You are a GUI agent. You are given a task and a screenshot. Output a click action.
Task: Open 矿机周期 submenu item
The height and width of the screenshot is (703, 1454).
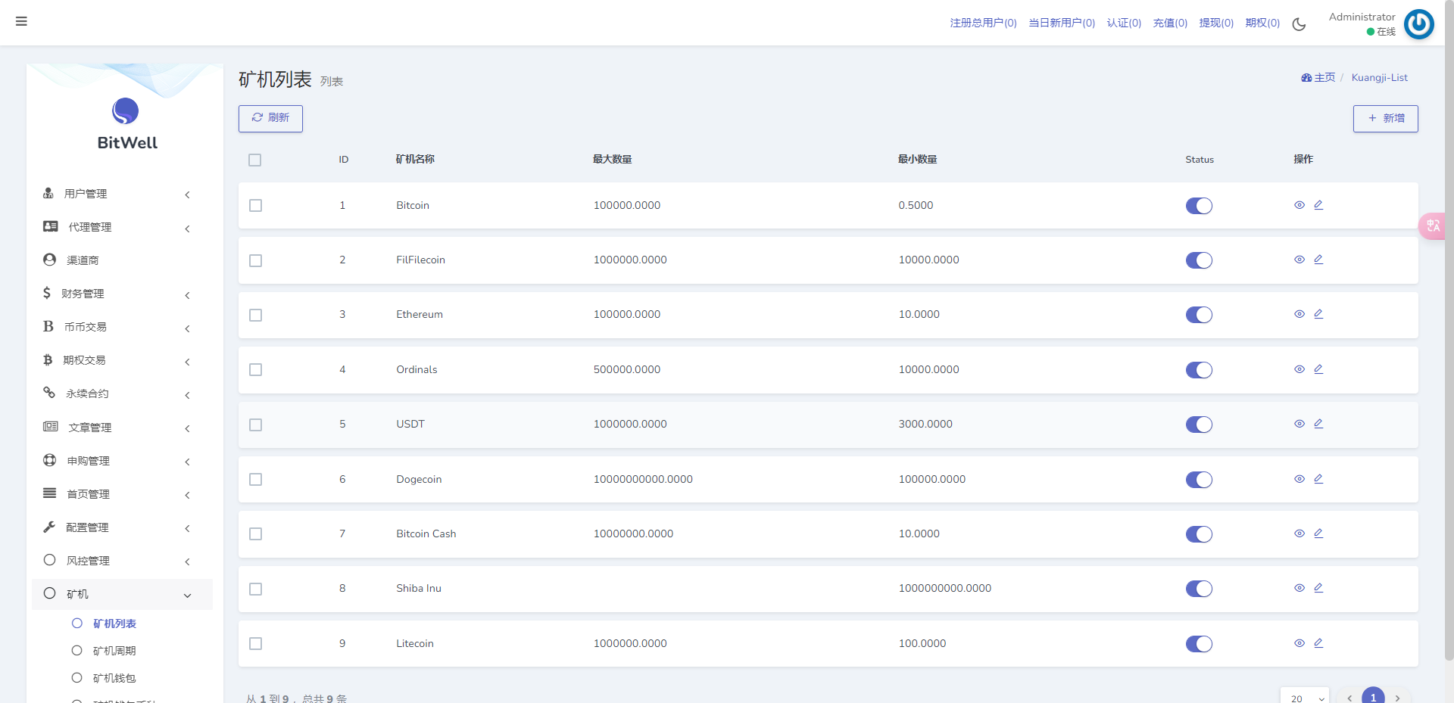point(114,651)
